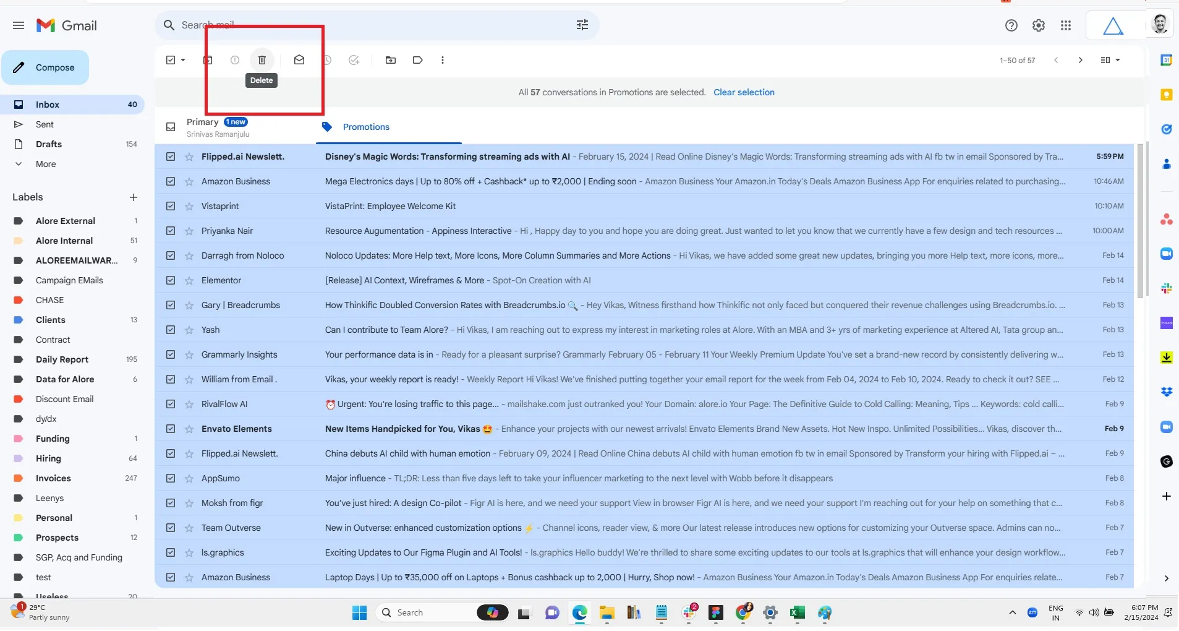Report selected emails as spam
The width and height of the screenshot is (1179, 631).
tap(235, 60)
